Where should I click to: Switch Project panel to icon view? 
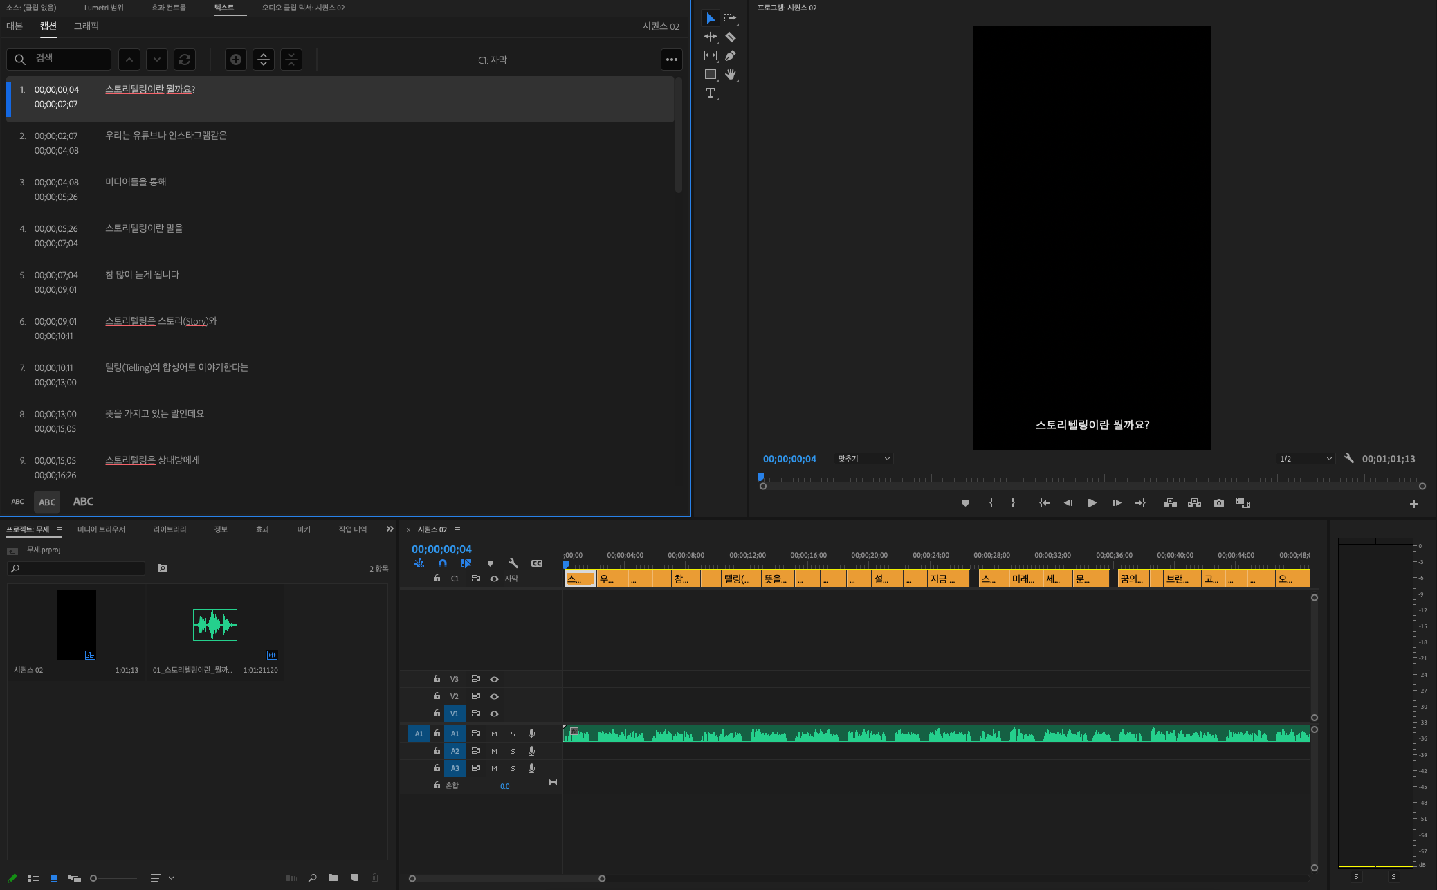pyautogui.click(x=54, y=878)
